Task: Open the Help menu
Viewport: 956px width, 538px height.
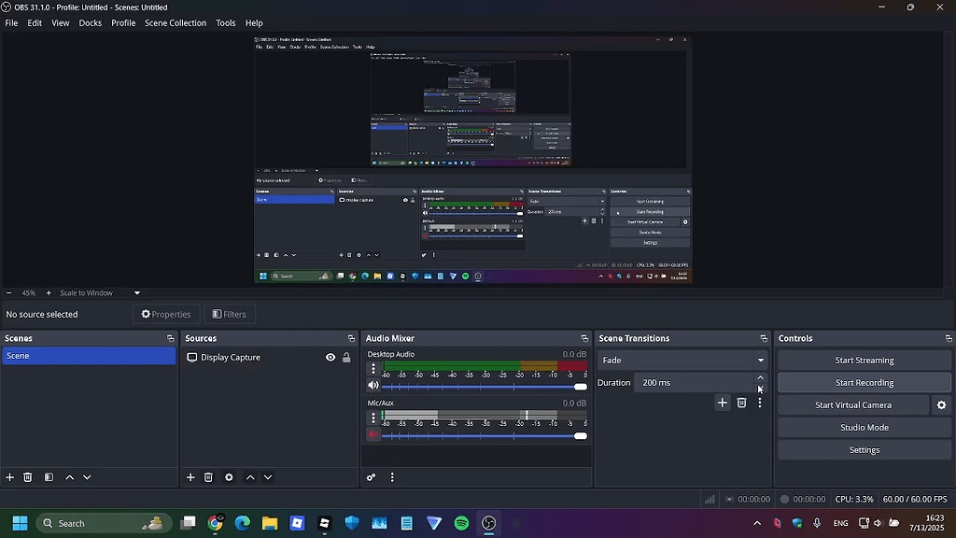Action: 254,23
